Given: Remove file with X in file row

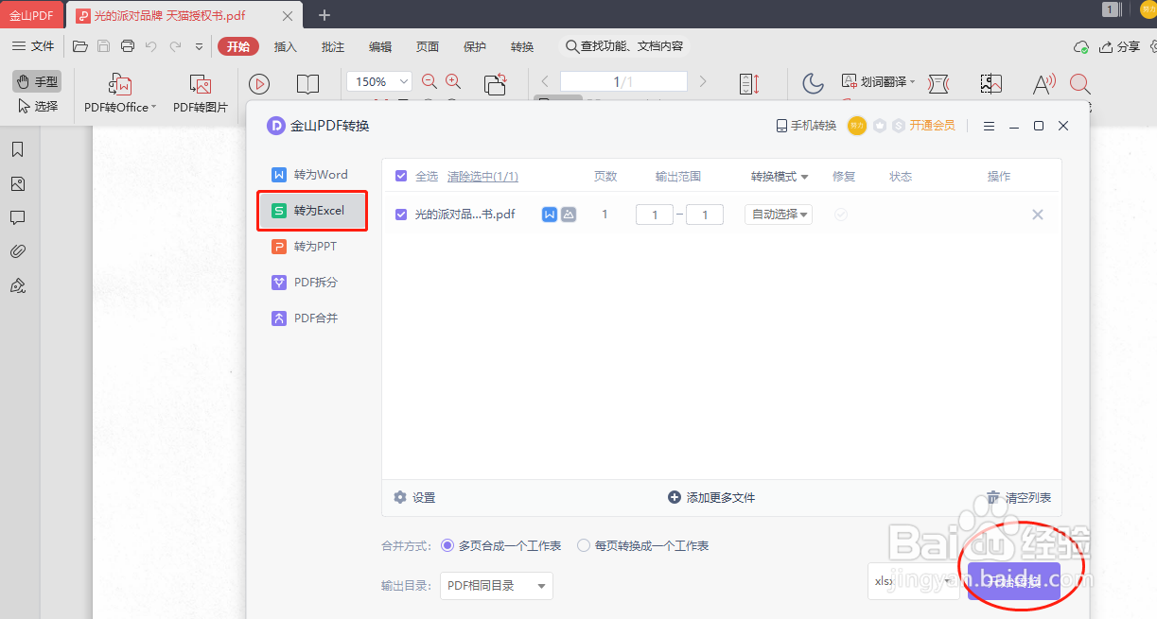Looking at the screenshot, I should pos(1038,215).
